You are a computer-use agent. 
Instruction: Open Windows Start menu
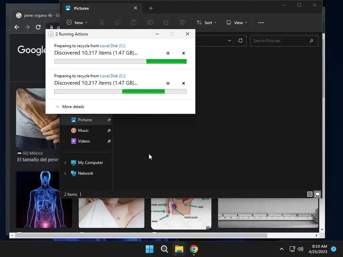pos(149,249)
